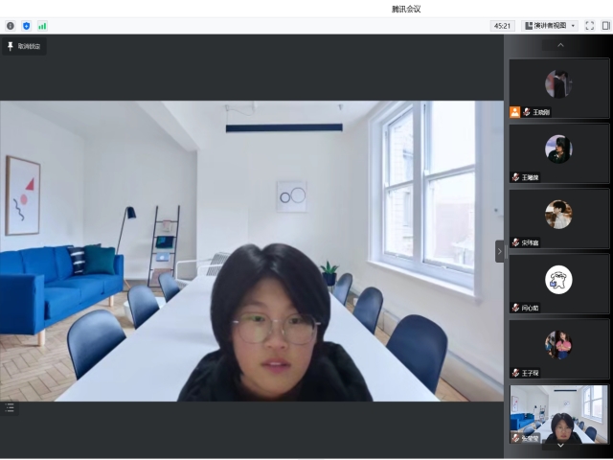Select 王子琛's participant tile
613x460 pixels.
coord(559,348)
